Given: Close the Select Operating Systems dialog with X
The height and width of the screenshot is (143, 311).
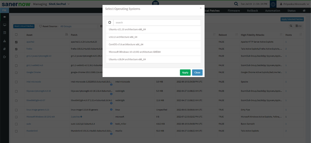Looking at the screenshot, I should point(200,8).
